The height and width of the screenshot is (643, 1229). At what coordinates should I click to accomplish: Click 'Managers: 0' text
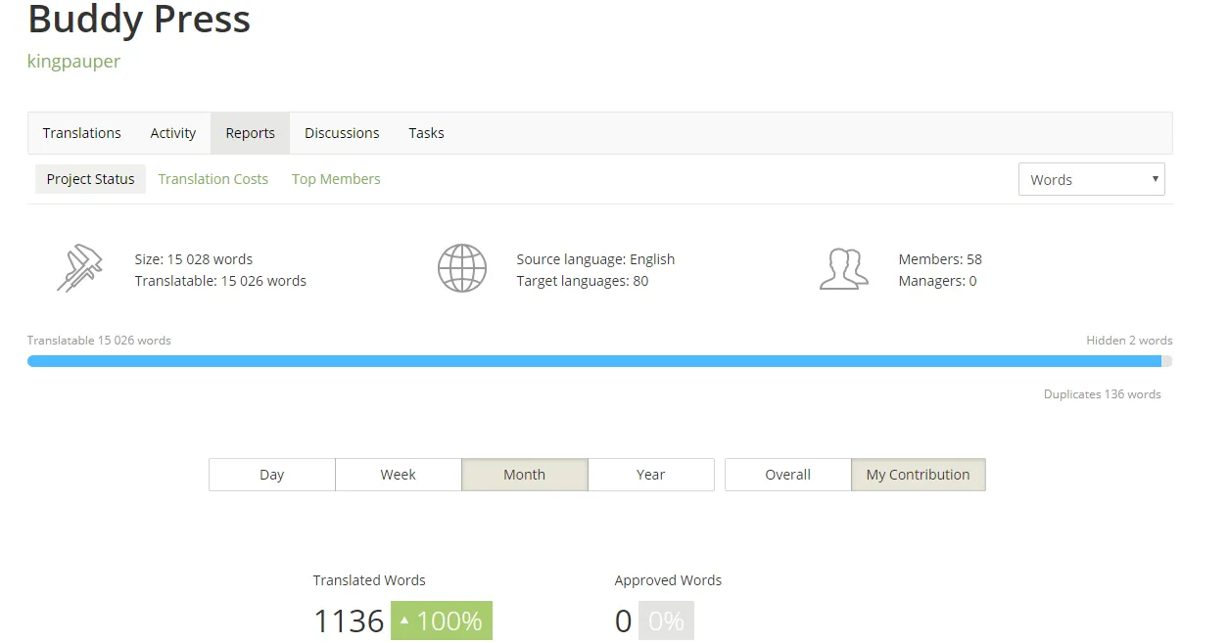coord(937,281)
